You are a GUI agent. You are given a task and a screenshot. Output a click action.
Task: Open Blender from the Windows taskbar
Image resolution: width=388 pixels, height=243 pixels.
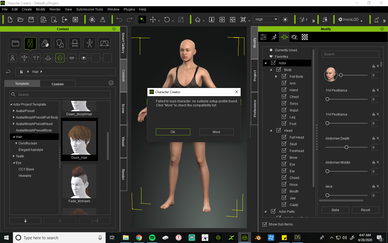tap(258, 238)
